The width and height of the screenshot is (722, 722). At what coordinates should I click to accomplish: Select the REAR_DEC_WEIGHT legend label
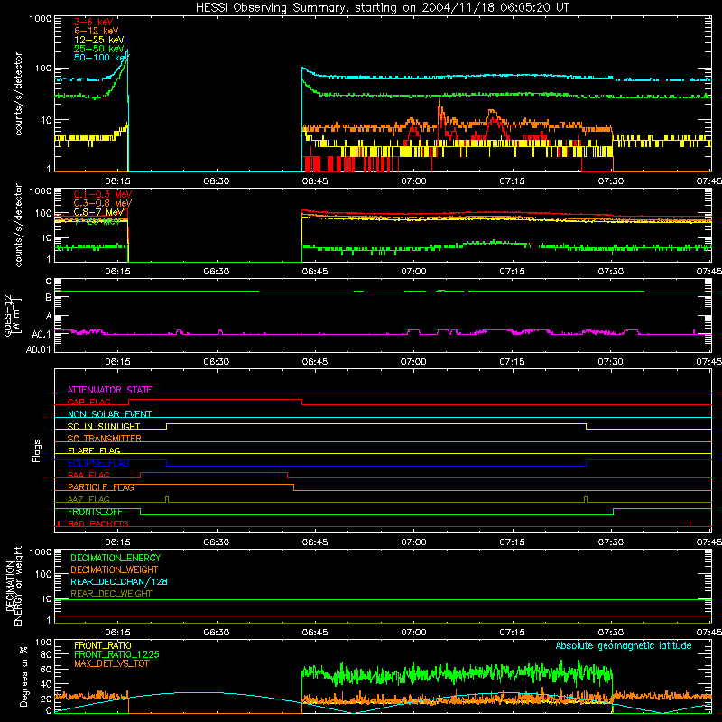[111, 594]
